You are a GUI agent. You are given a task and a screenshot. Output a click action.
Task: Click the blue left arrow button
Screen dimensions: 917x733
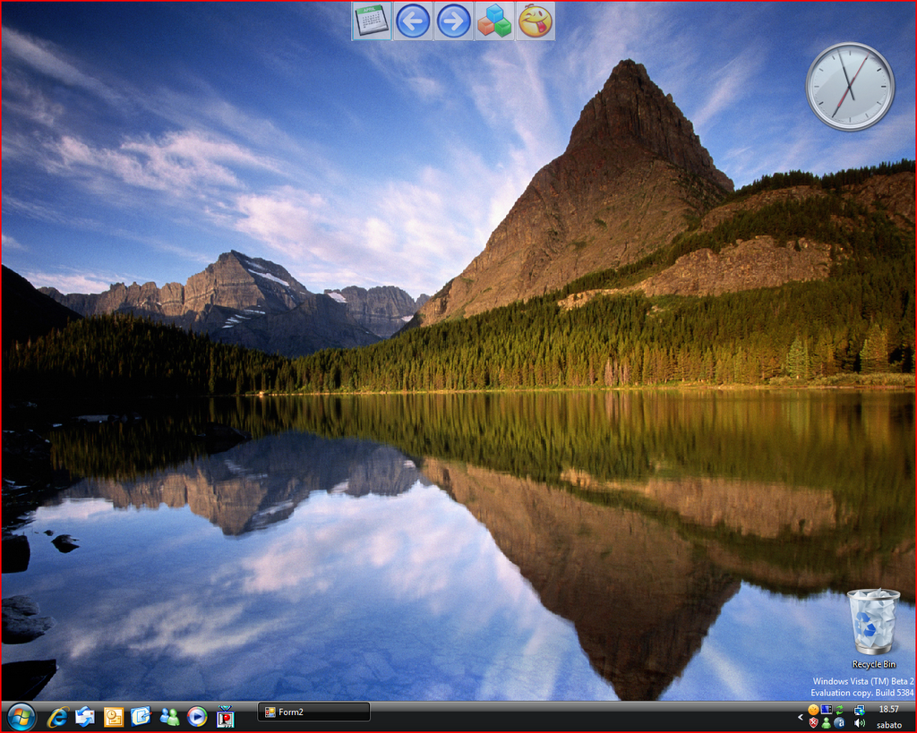413,21
